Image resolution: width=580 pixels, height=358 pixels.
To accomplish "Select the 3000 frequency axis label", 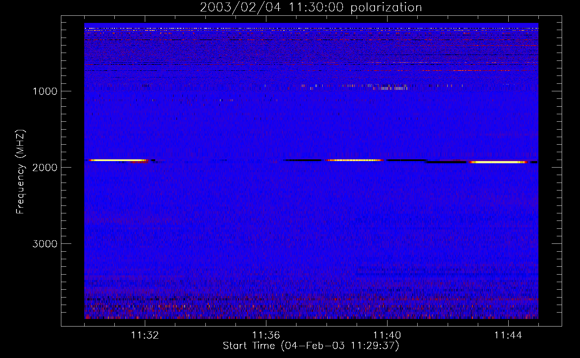I will click(45, 244).
